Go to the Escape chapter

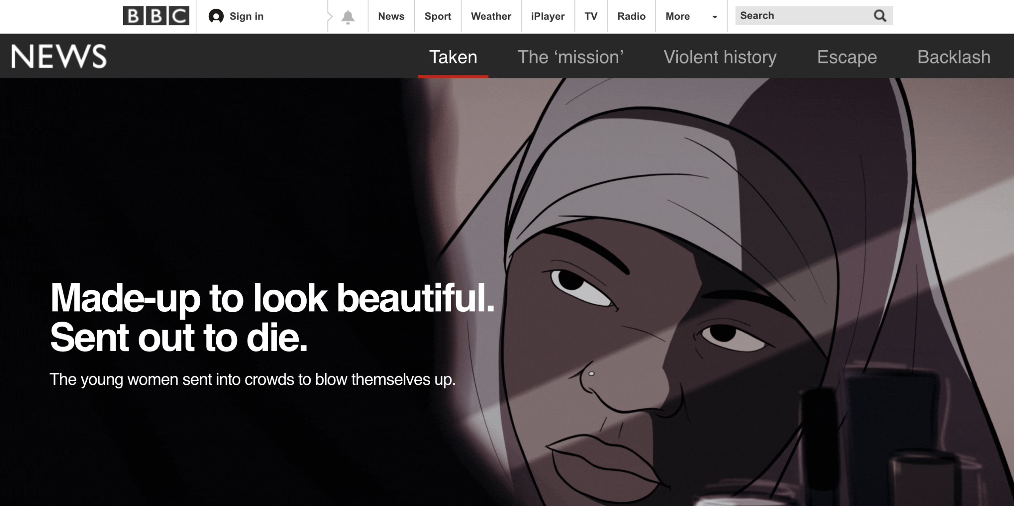pos(847,57)
